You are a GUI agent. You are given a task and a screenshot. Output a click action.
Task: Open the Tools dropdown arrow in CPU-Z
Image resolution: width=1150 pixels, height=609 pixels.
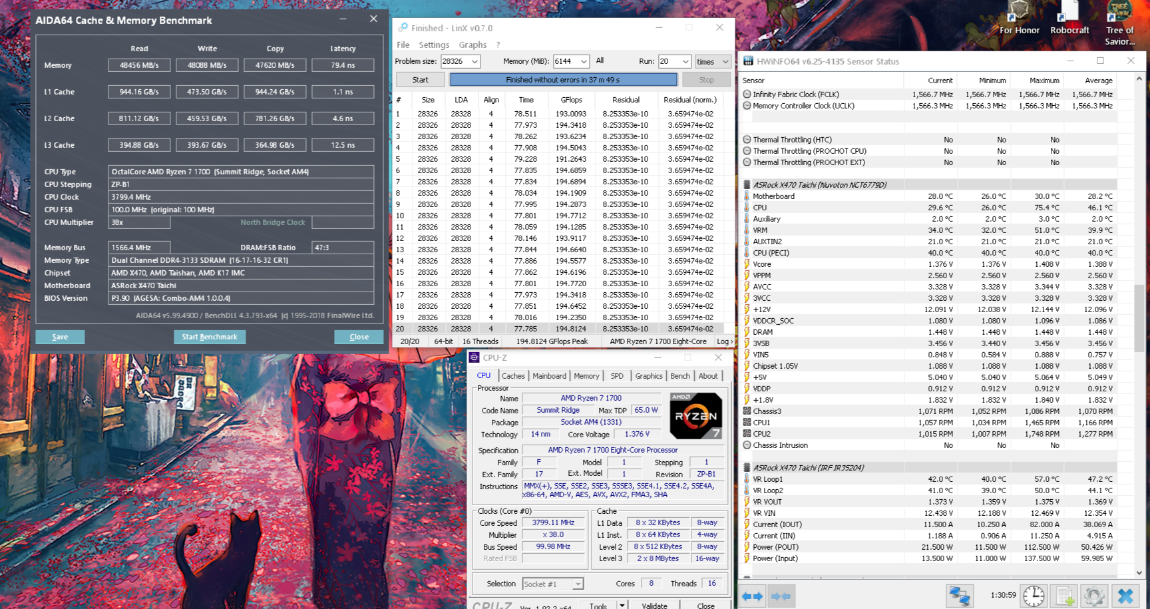coord(622,605)
